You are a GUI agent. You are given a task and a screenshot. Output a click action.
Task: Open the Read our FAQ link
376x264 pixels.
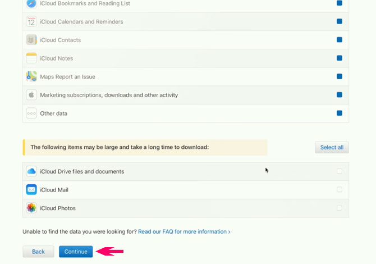pyautogui.click(x=184, y=231)
